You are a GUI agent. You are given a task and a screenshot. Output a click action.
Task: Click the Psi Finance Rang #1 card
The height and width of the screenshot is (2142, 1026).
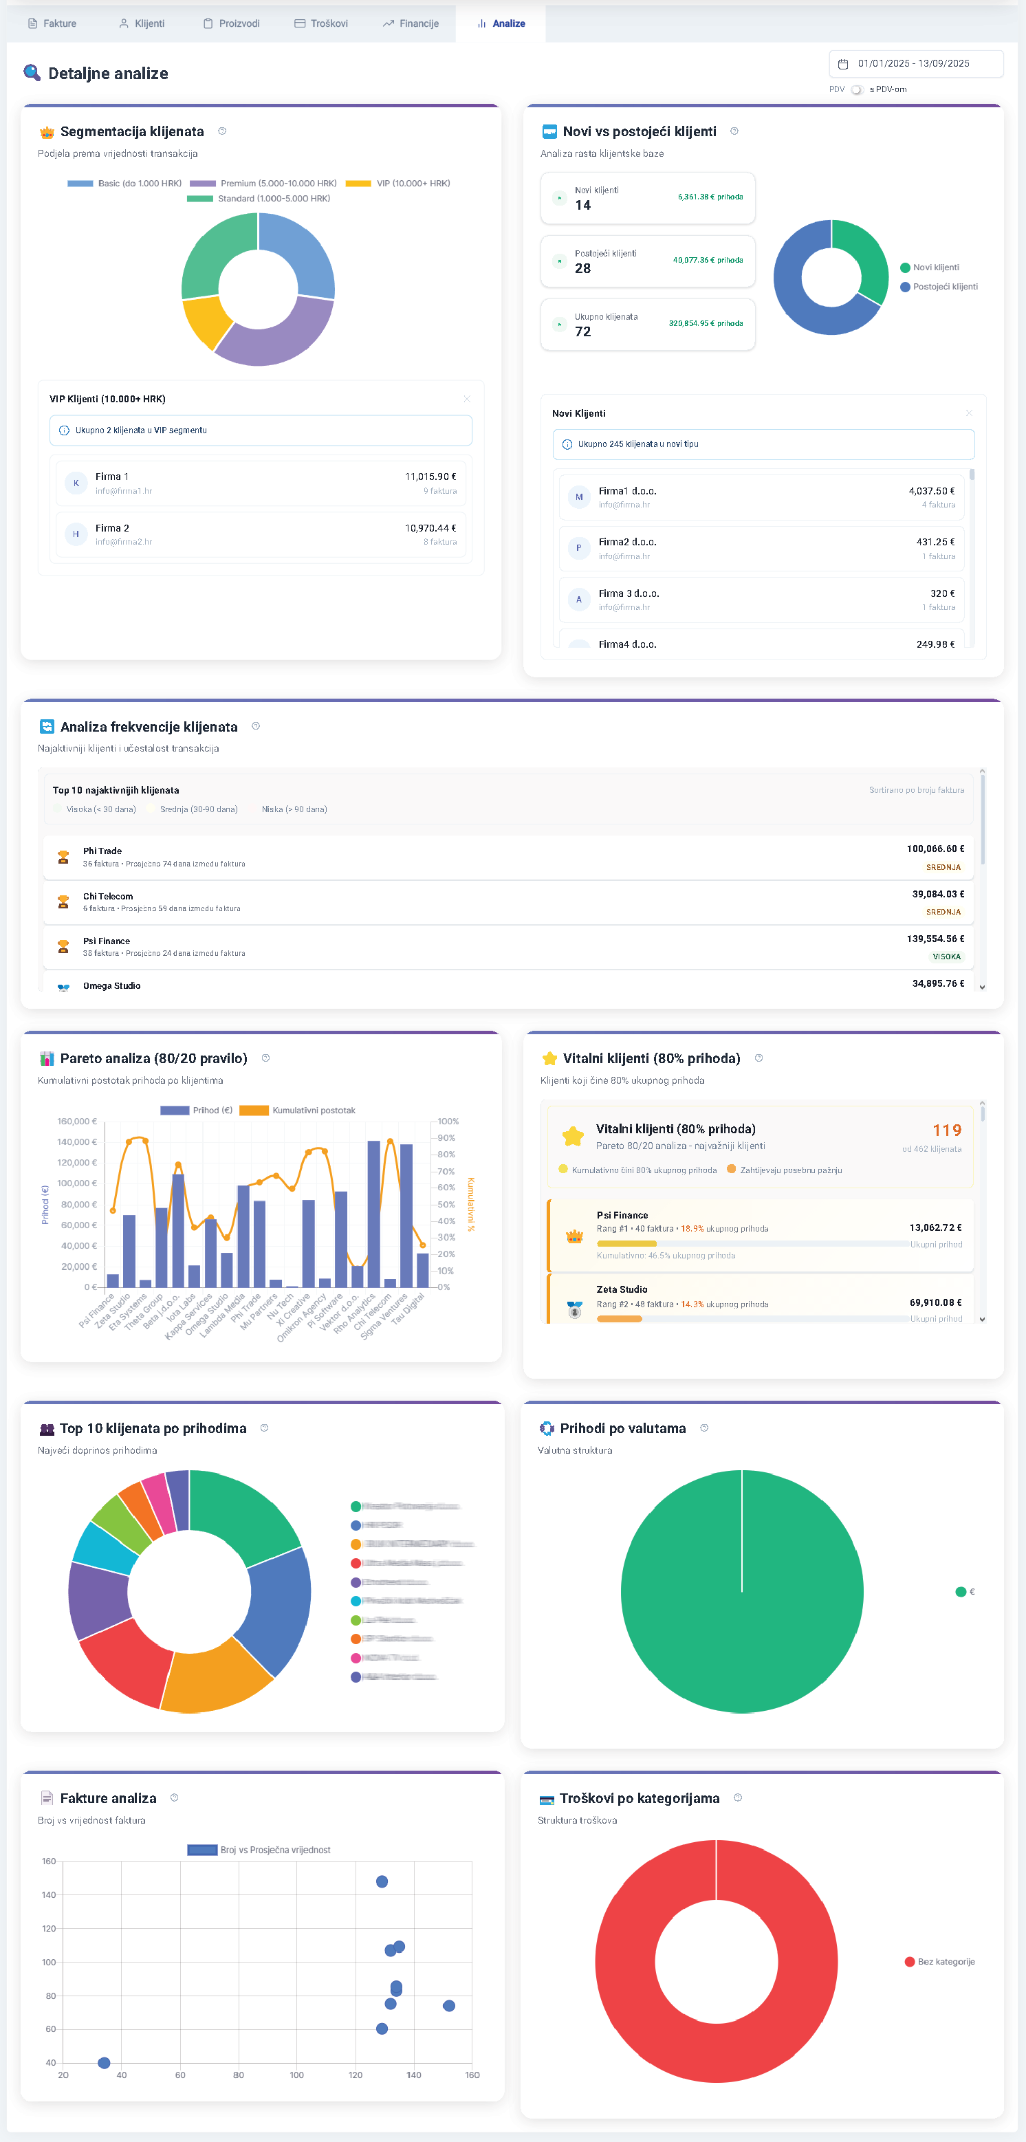[760, 1236]
